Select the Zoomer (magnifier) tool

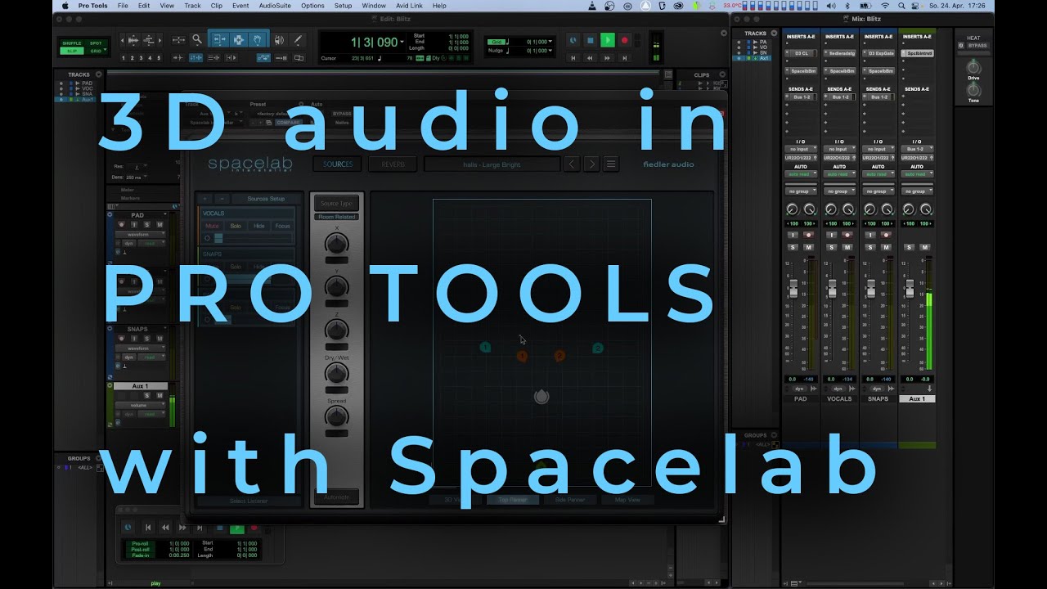(x=196, y=39)
